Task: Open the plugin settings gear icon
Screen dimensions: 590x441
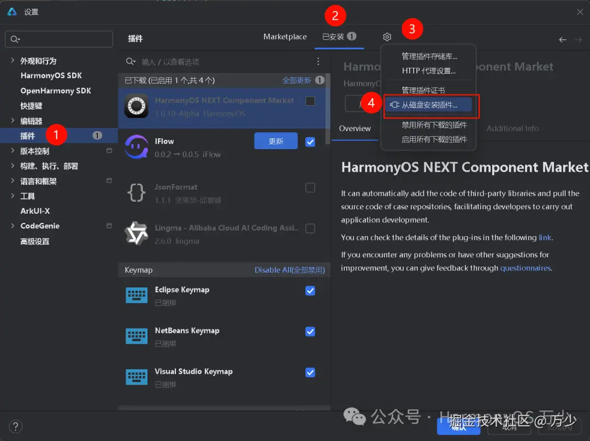Action: [387, 37]
